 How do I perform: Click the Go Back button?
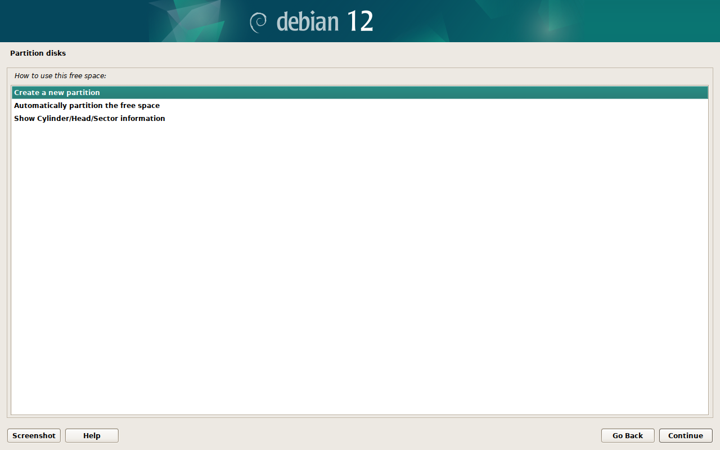tap(627, 435)
